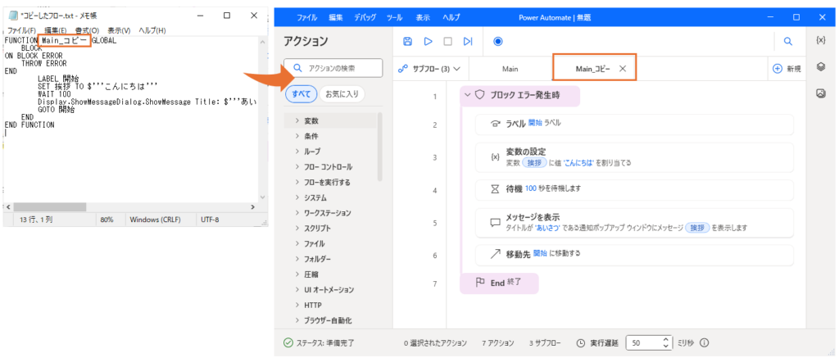Open flow search magnifier icon

coord(787,41)
